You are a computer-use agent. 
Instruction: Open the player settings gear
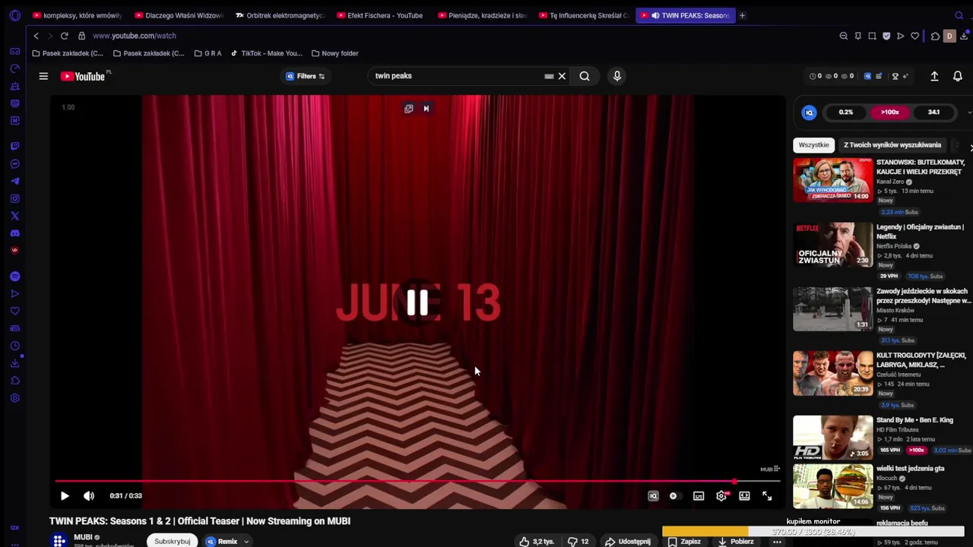tap(721, 496)
